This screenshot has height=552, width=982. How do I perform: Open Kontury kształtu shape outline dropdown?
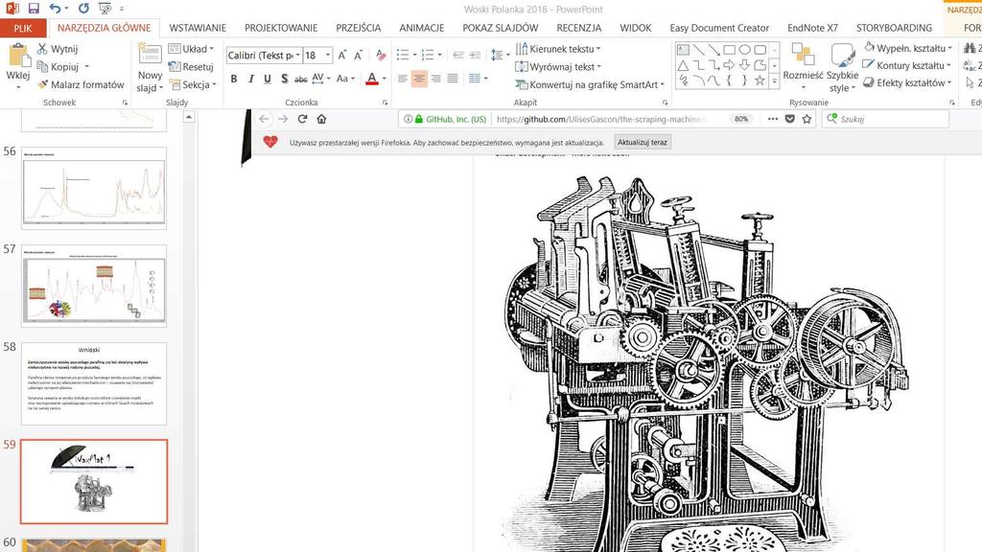pyautogui.click(x=907, y=65)
